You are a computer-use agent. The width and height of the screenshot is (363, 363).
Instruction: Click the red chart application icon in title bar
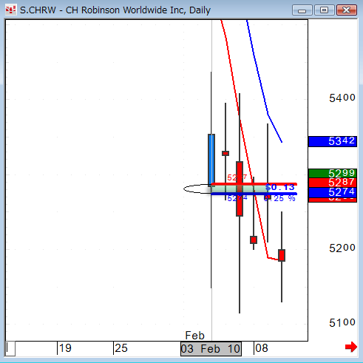pos(10,10)
